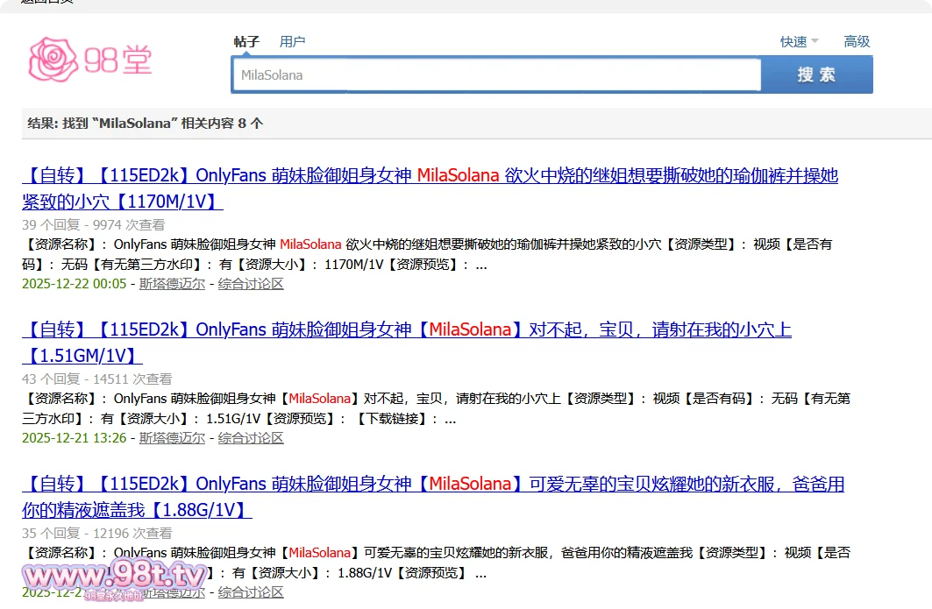Go to 综合讨论区 from first result
932x609 pixels.
[251, 284]
